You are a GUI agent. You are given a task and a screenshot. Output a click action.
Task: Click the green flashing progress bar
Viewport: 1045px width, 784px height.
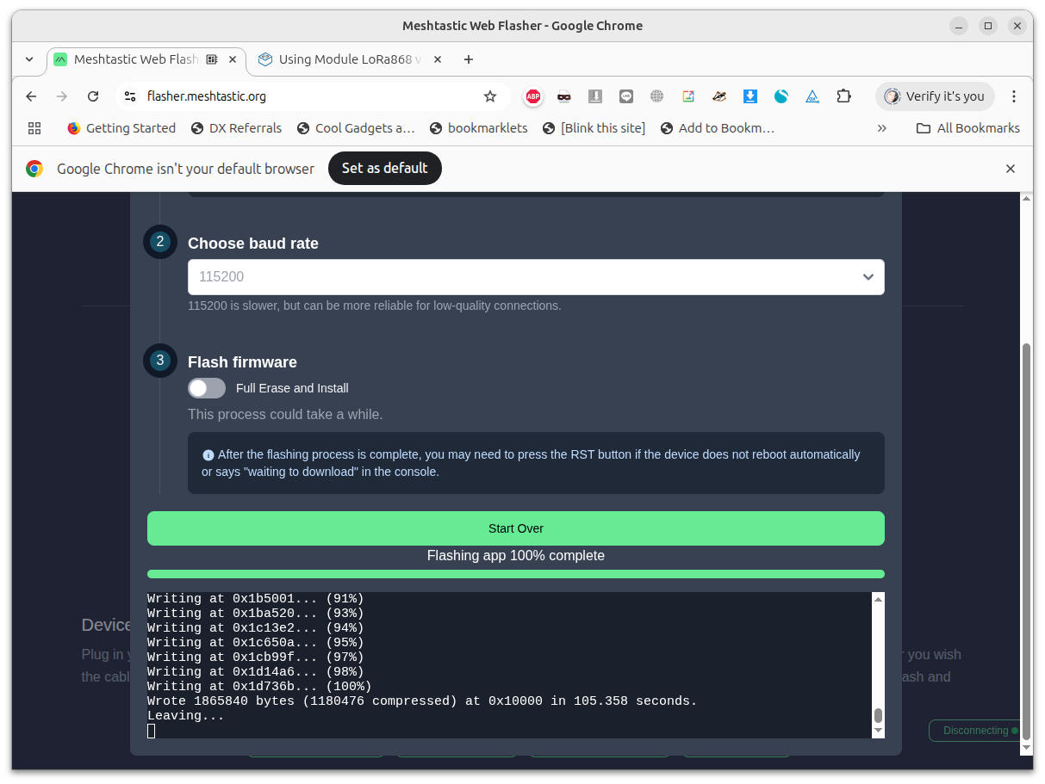pos(516,574)
